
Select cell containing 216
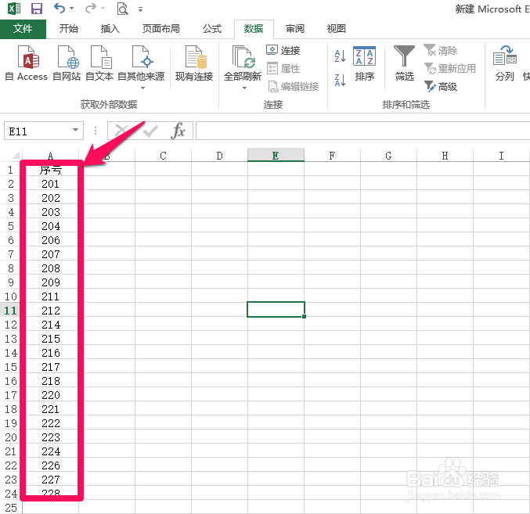coord(50,353)
